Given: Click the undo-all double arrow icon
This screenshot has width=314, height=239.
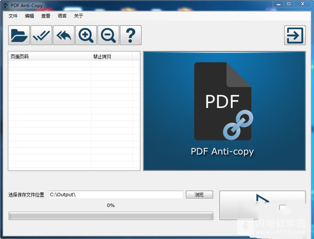Looking at the screenshot, I should click(x=64, y=35).
